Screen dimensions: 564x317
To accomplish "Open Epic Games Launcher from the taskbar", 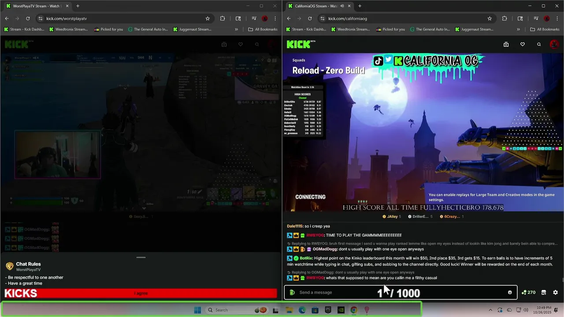I will [328, 310].
